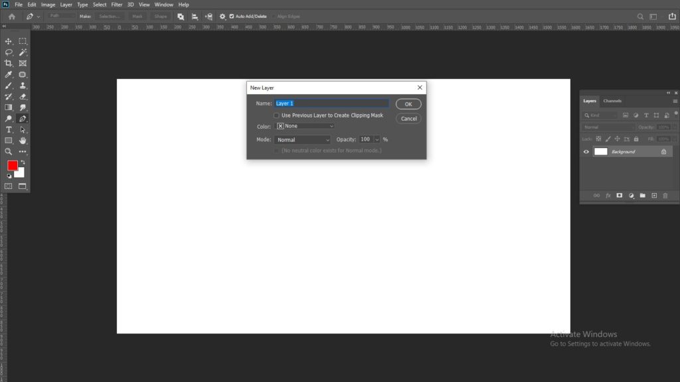Select the Crop tool
This screenshot has width=680, height=382.
pyautogui.click(x=8, y=63)
